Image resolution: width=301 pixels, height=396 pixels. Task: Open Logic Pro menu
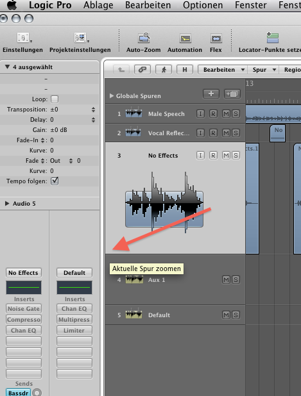click(50, 5)
